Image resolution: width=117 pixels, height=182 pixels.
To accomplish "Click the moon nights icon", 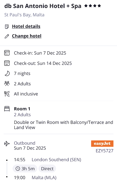I will [x=7, y=73].
